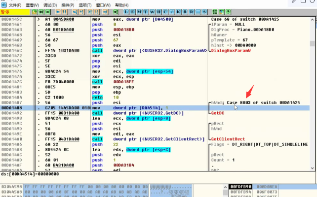Viewport: 317px width, 197px height.
Task: Show References with R button
Action: [x=191, y=12]
